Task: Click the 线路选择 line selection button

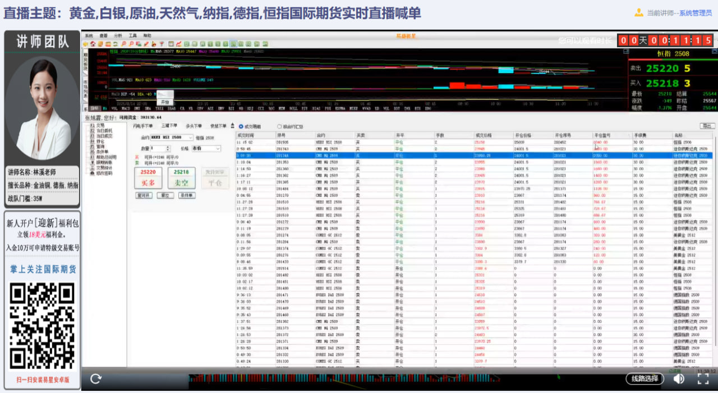Action: [645, 379]
